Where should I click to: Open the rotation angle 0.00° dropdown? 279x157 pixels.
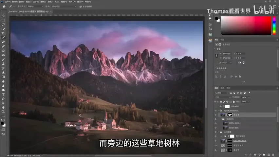pos(231,62)
